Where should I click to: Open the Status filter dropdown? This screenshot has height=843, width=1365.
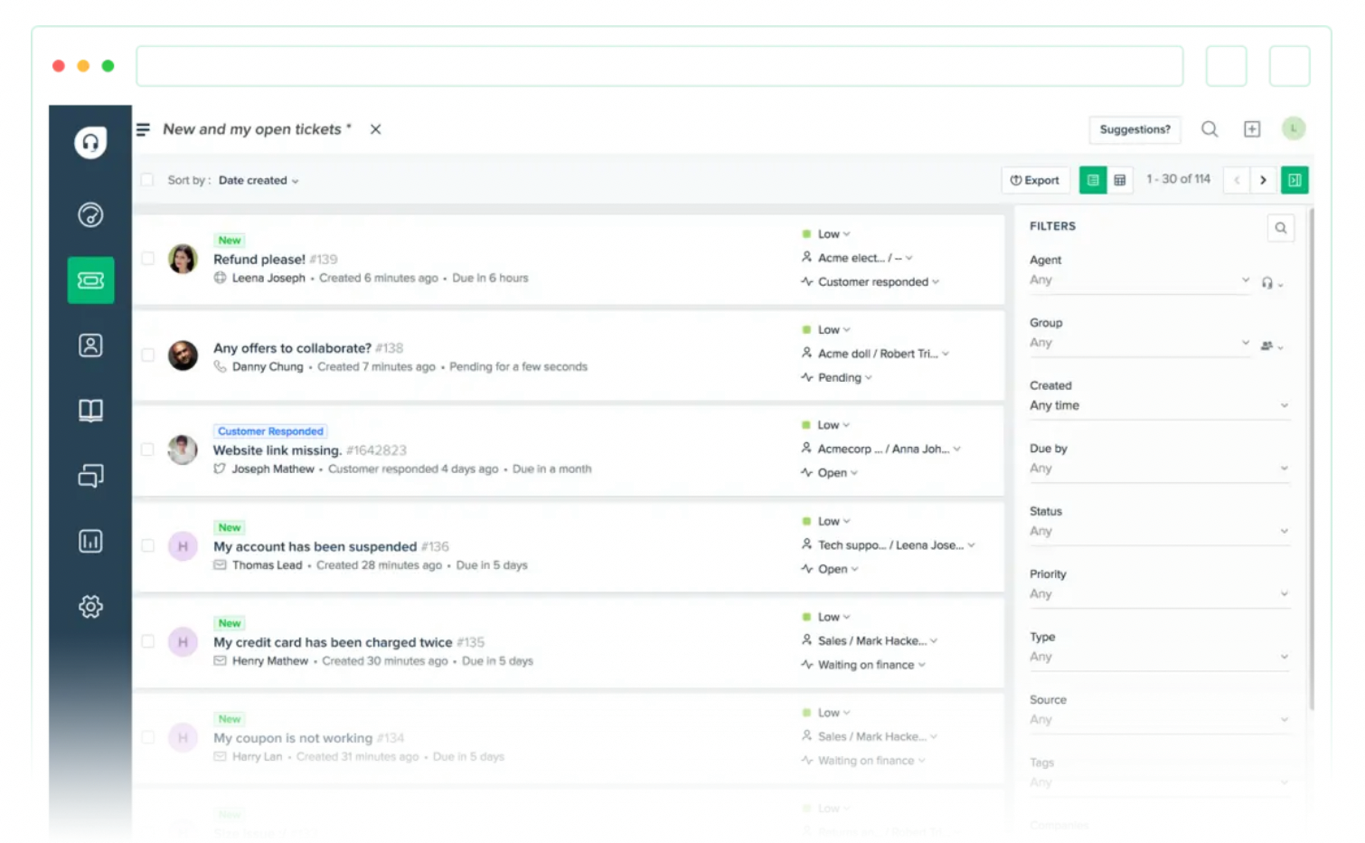coord(1160,532)
